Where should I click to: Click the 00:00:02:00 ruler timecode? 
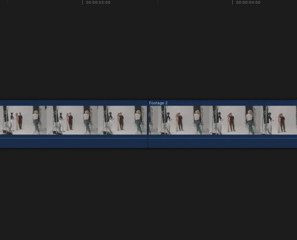98,2
